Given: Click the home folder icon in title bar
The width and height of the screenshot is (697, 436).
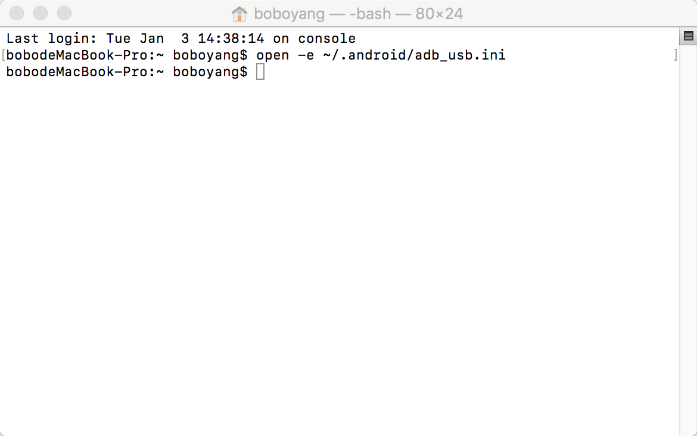Looking at the screenshot, I should 239,14.
